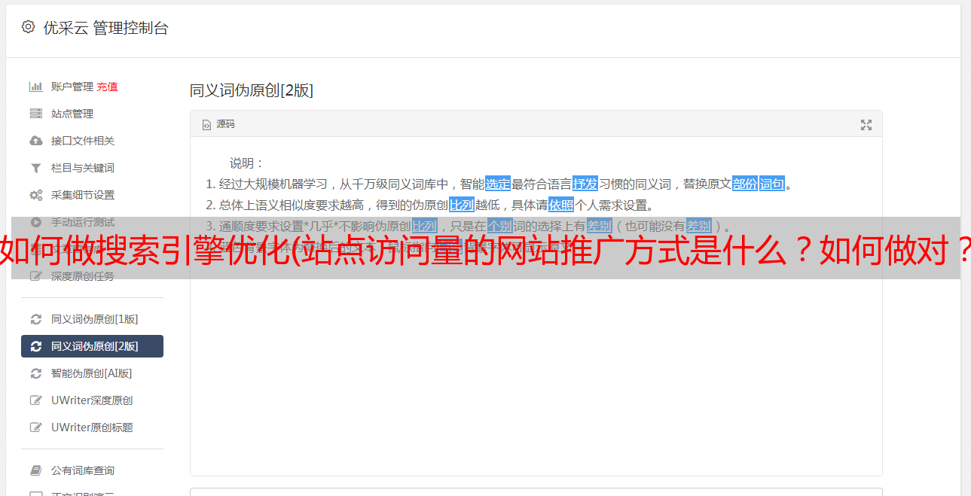This screenshot has width=971, height=496.
Task: Click highlighted word 选定 in editor
Action: (x=498, y=184)
